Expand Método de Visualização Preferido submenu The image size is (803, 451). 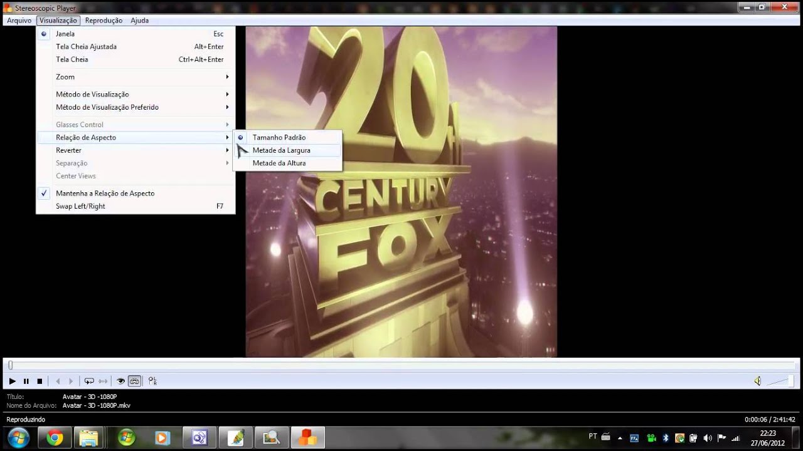[x=136, y=107]
